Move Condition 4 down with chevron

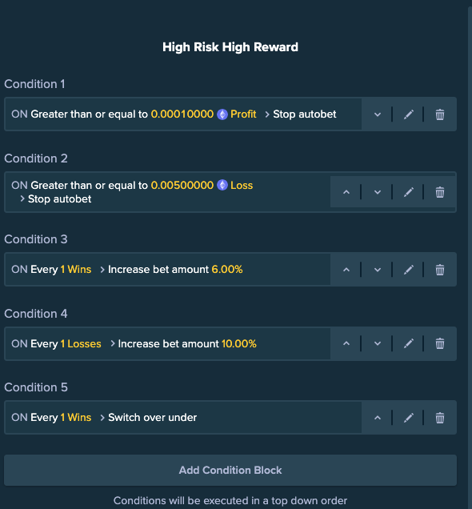[378, 343]
